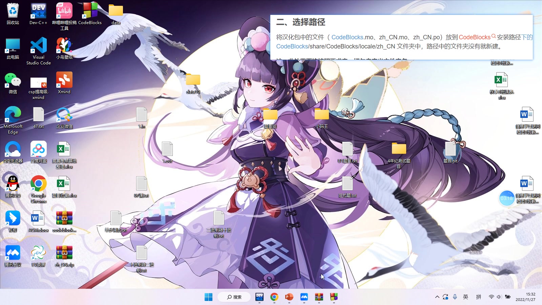Launch the Visual Studio Code shortcut
Screen dimensions: 542x305
point(39,51)
